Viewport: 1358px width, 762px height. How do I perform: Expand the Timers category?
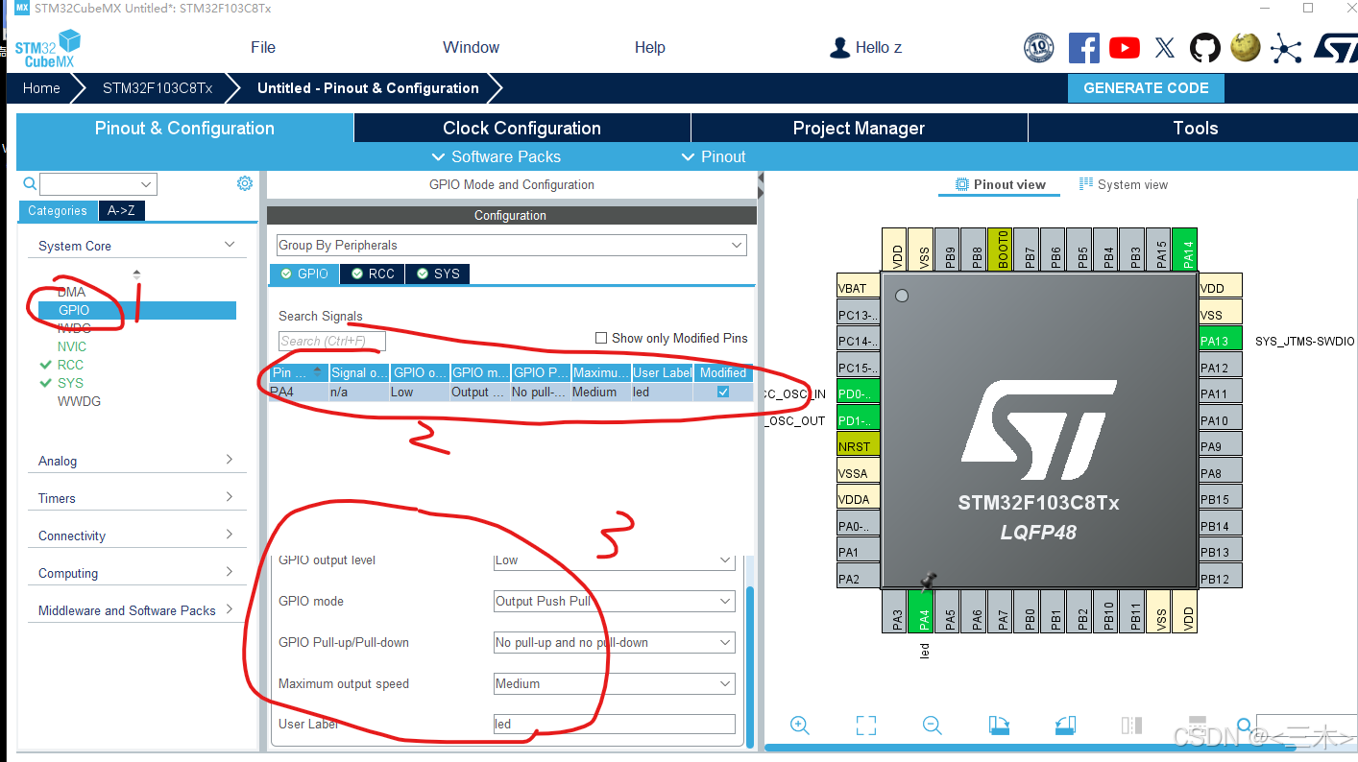point(136,498)
